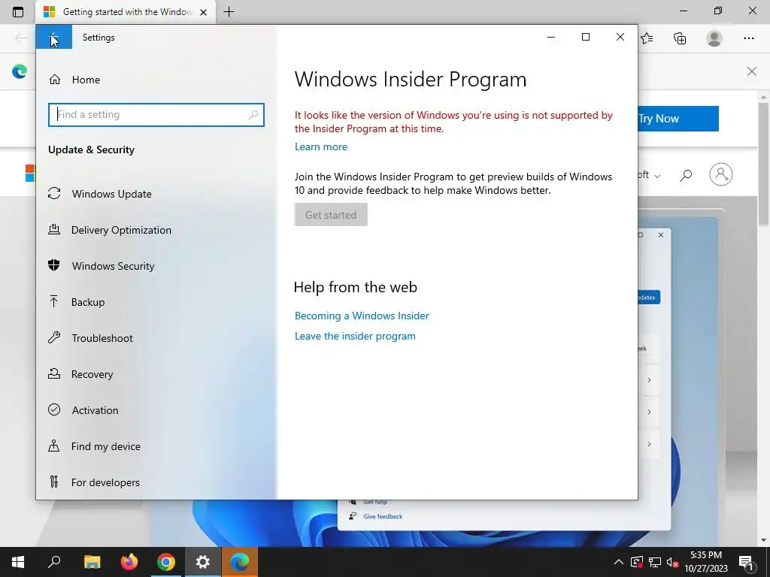Go back using Settings back arrow
The width and height of the screenshot is (770, 577).
click(x=54, y=38)
